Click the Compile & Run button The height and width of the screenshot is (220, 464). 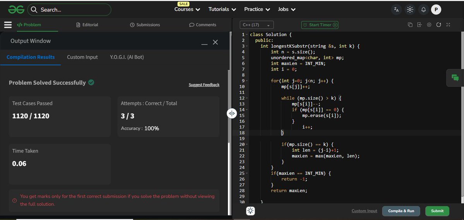(x=401, y=211)
